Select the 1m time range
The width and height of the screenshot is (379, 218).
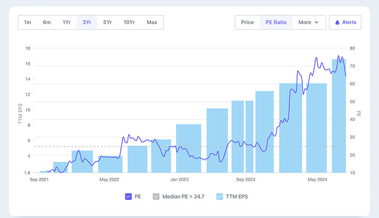[x=27, y=22]
